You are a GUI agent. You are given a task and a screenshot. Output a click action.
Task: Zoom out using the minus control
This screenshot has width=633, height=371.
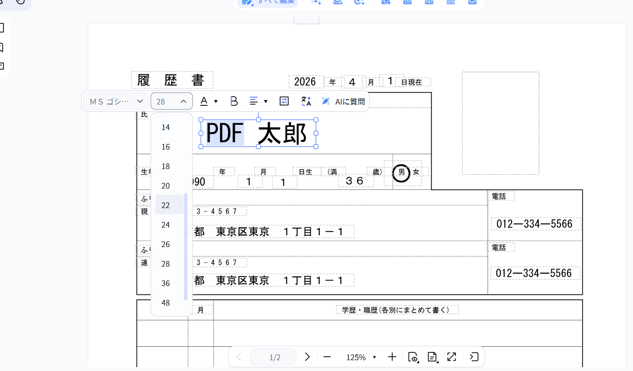(x=327, y=357)
